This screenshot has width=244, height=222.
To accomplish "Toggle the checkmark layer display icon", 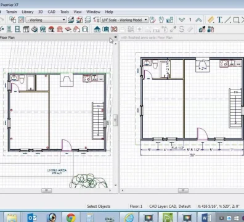I will pos(21,20).
